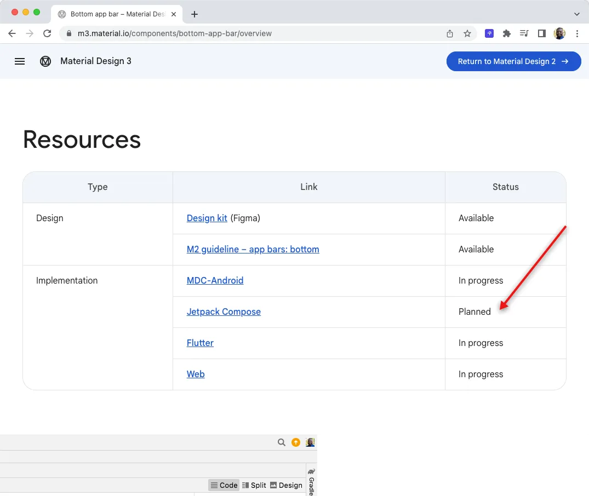Switch to Design view in IDE

coord(286,485)
